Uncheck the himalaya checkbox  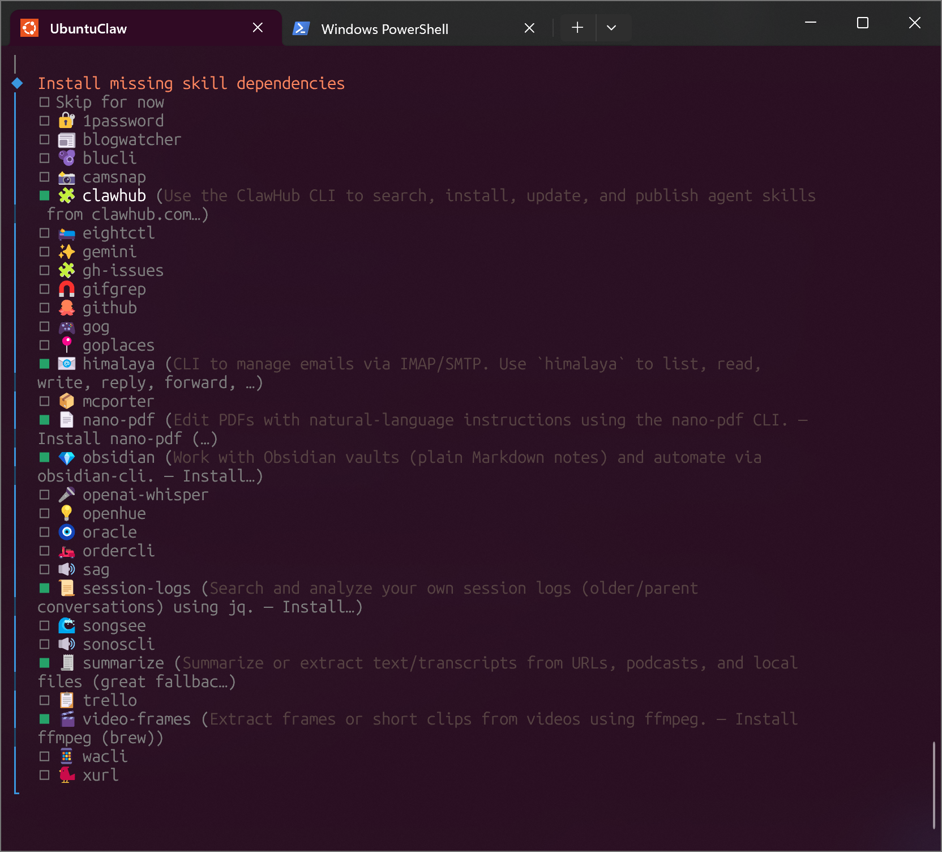tap(44, 364)
